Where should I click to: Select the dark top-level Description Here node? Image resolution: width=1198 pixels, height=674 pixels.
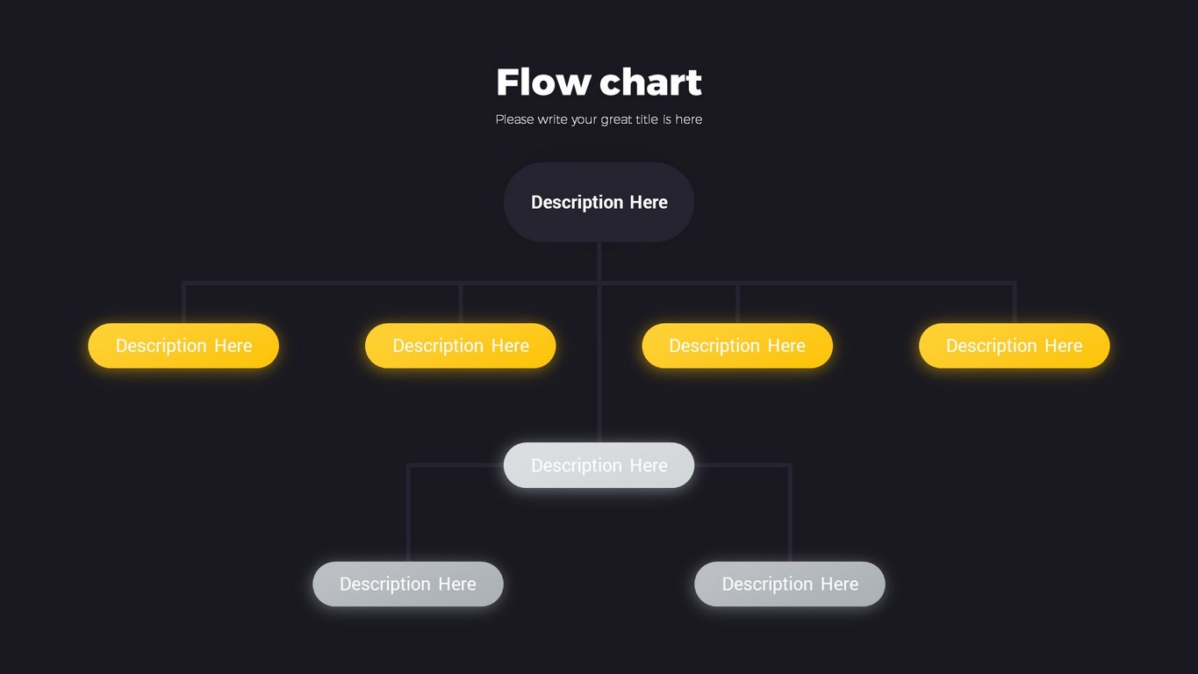pos(599,202)
